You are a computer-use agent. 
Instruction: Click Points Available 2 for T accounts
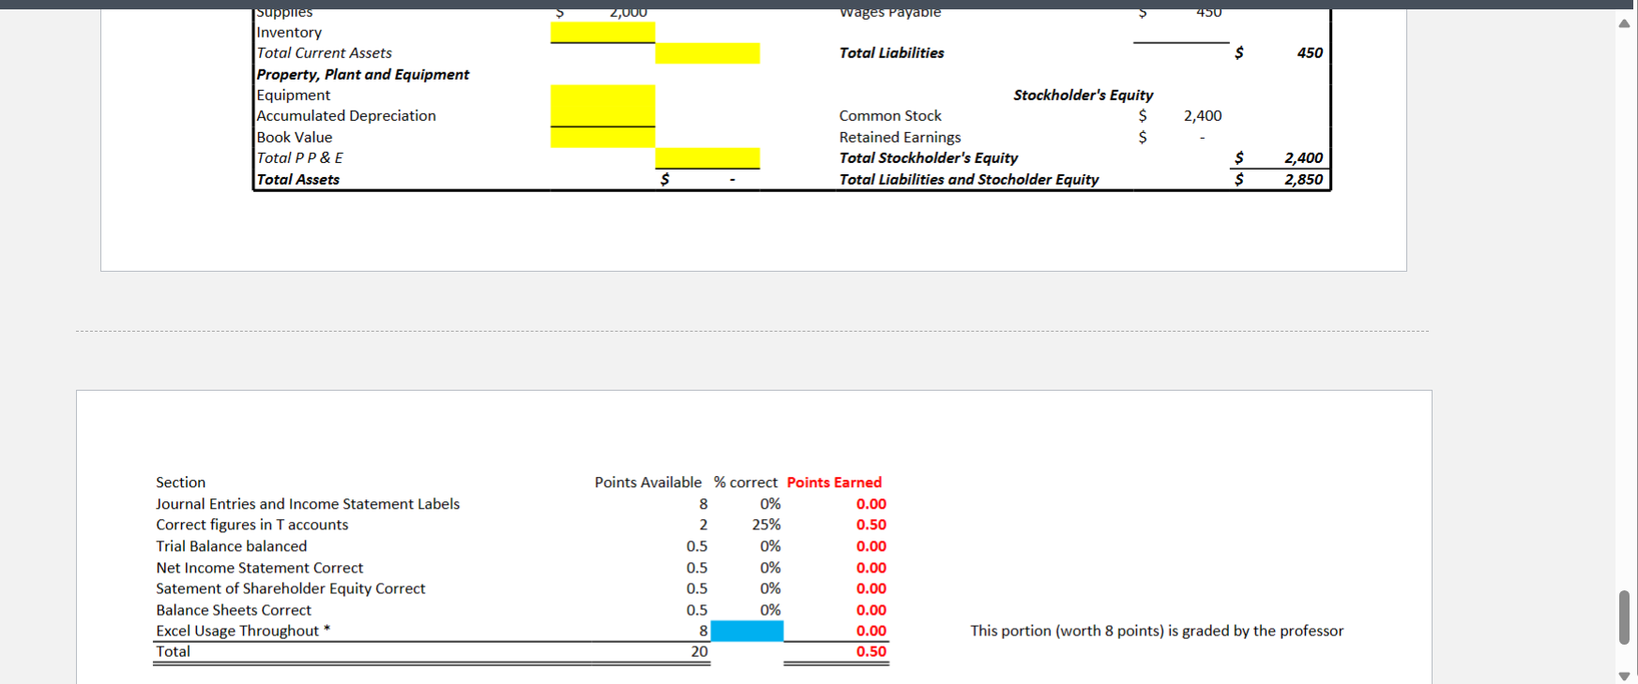tap(704, 525)
